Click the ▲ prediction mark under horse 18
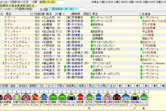The height and width of the screenshot is (111, 166). [144, 108]
